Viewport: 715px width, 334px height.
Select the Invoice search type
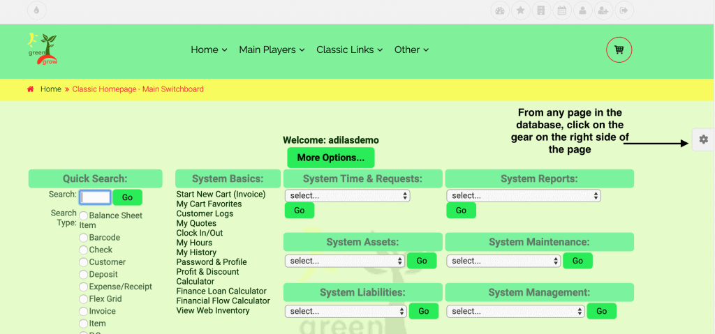(84, 311)
